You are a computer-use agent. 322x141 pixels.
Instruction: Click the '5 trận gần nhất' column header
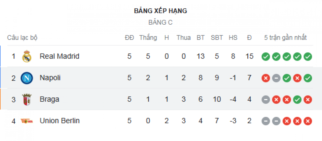click(286, 38)
